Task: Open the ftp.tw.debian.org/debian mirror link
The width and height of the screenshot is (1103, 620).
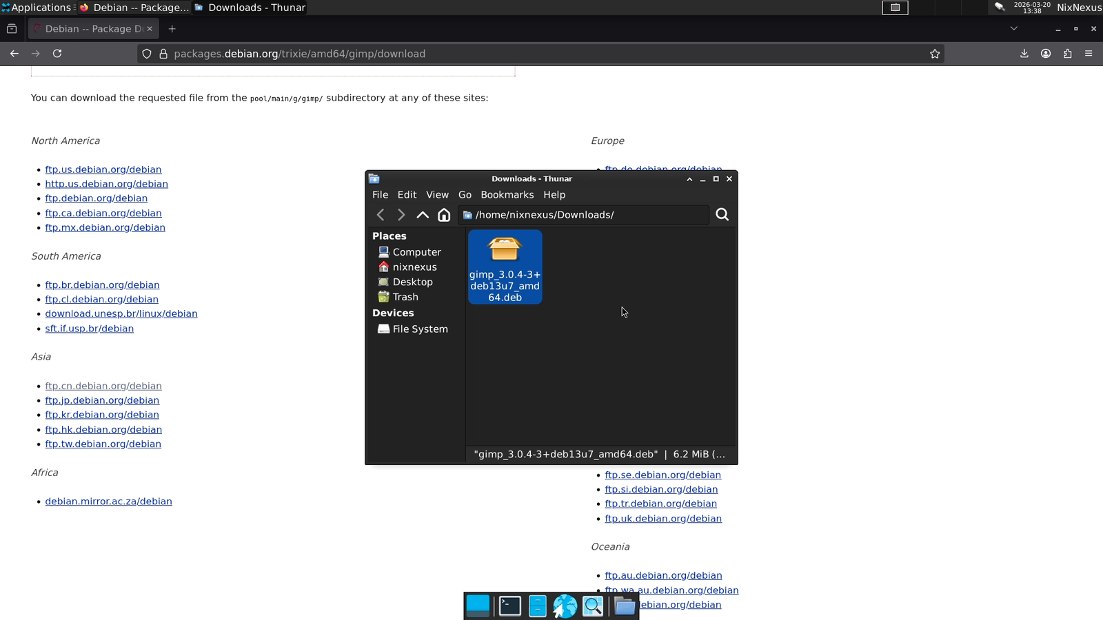Action: pos(103,444)
